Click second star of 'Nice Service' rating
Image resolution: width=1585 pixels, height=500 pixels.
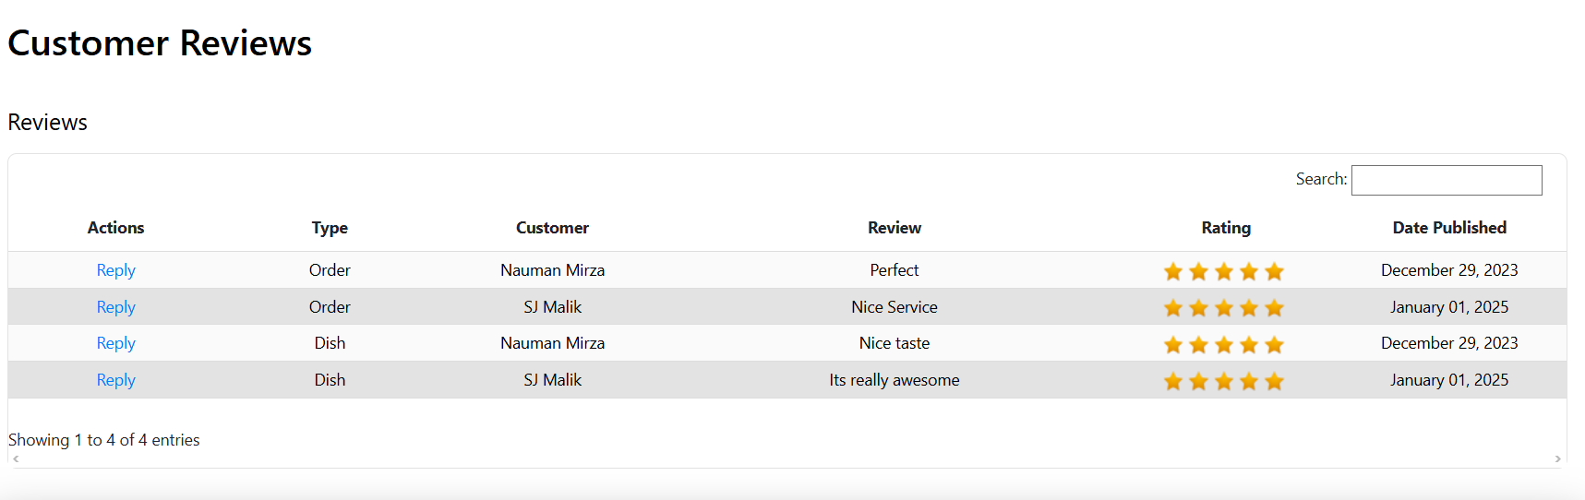pos(1198,308)
